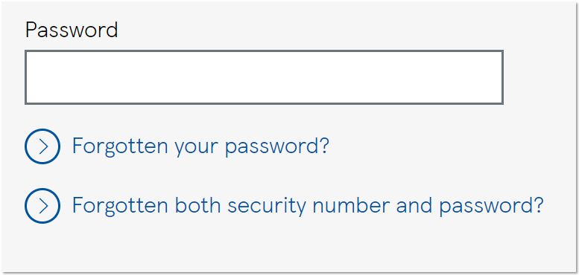Click the circled arrow beside Forgotten both security number

[x=42, y=206]
